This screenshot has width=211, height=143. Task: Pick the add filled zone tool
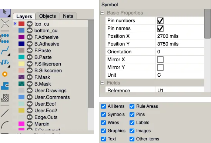tap(5, 86)
